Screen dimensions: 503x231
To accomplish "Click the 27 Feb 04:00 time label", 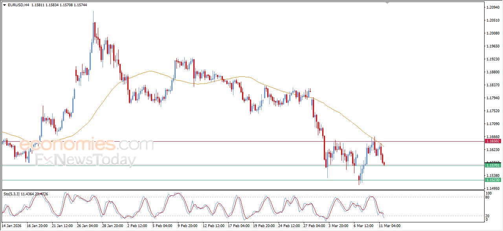I will pos(314,226).
